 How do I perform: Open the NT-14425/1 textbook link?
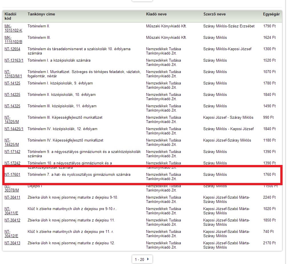pos(14,129)
